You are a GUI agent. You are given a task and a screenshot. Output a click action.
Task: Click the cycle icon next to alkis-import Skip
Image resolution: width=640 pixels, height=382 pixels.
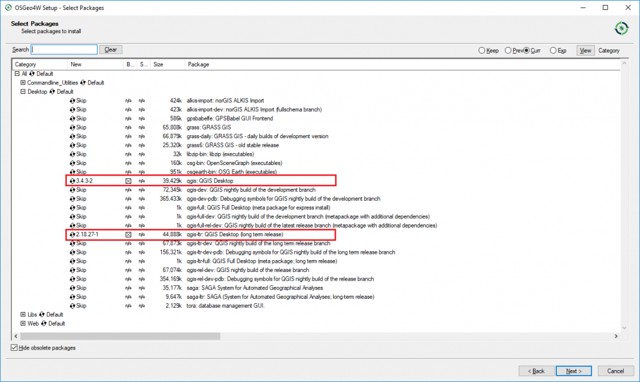(x=72, y=101)
